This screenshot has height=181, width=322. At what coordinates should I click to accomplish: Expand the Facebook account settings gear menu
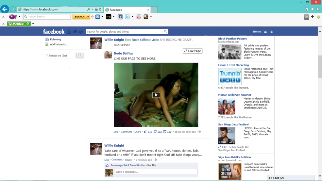tap(271, 32)
